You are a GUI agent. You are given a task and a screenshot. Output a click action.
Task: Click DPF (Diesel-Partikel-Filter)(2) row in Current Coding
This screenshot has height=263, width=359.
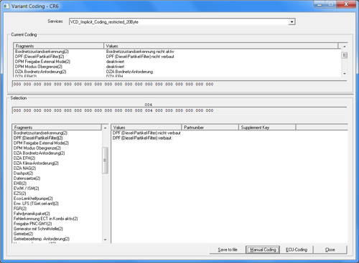click(39, 57)
